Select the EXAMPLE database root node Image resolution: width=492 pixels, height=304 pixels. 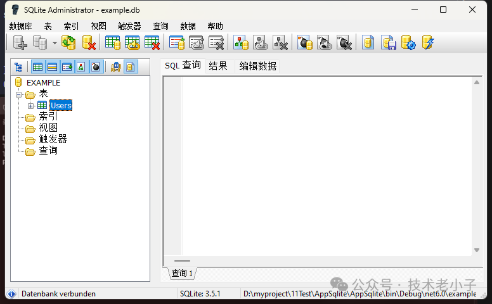pyautogui.click(x=43, y=83)
